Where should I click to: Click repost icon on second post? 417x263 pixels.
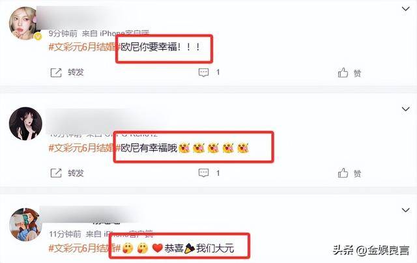click(x=56, y=173)
